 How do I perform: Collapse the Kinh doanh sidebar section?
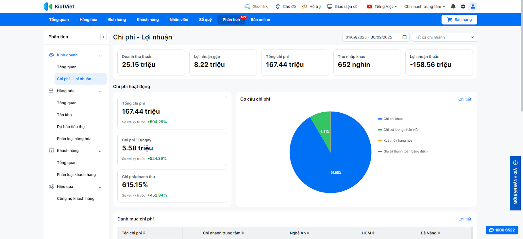(x=100, y=56)
